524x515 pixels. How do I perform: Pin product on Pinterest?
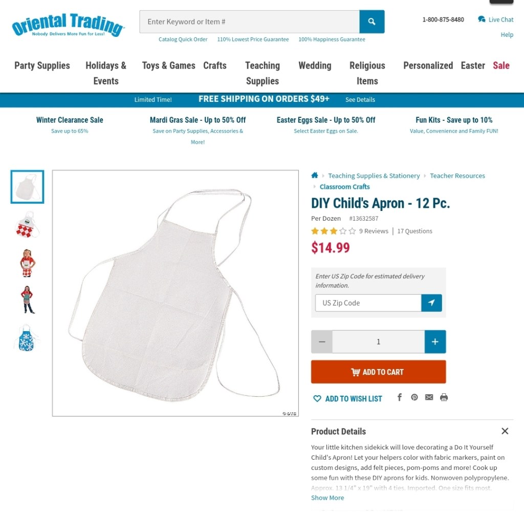pos(414,397)
